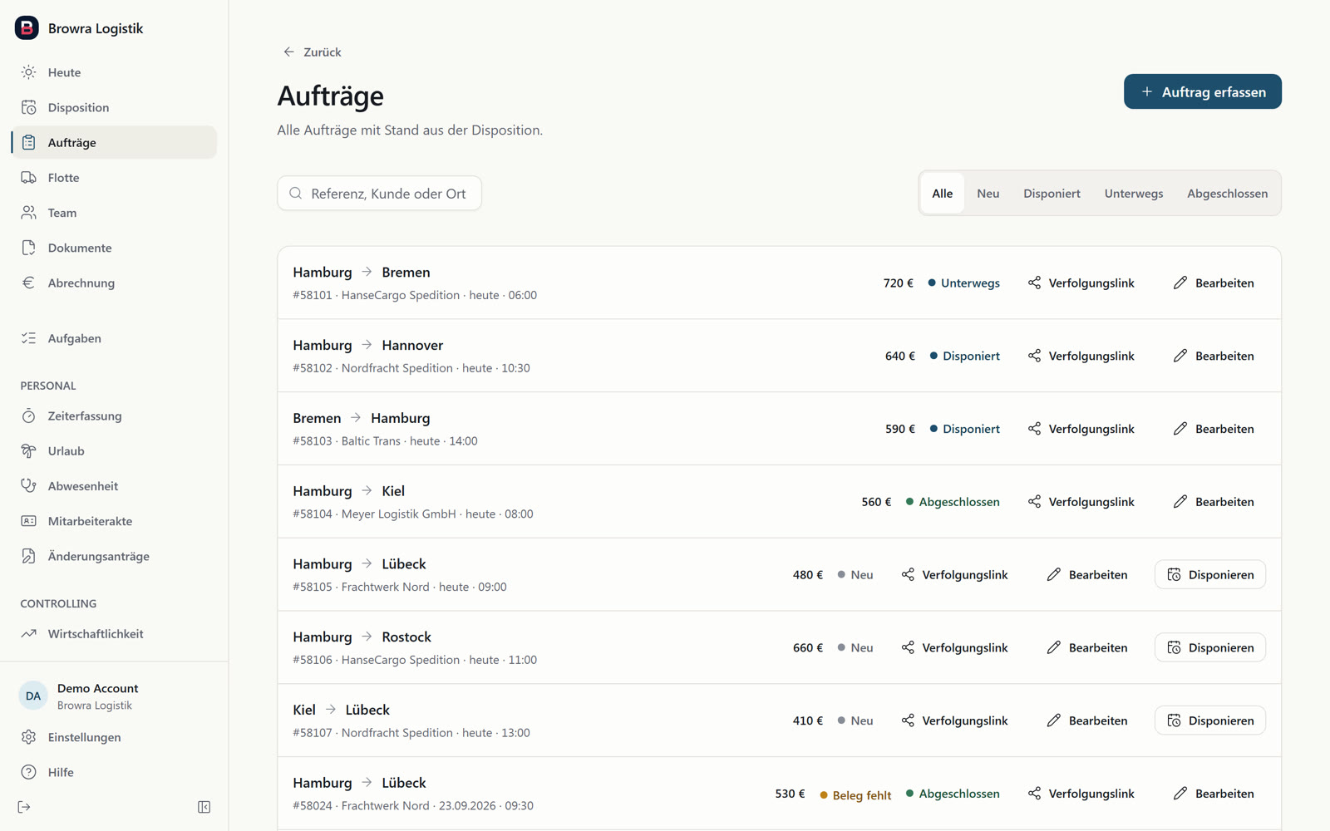Screen dimensions: 1330x831
Task: Open Änderungsanträge document icon
Action: [29, 556]
